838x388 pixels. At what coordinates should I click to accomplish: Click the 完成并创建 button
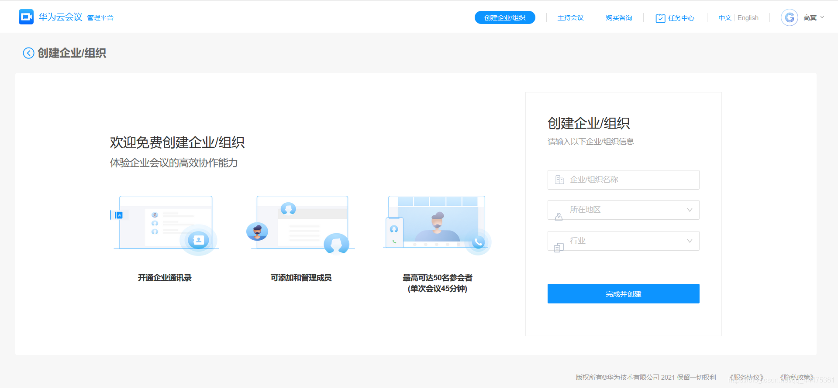pyautogui.click(x=623, y=293)
